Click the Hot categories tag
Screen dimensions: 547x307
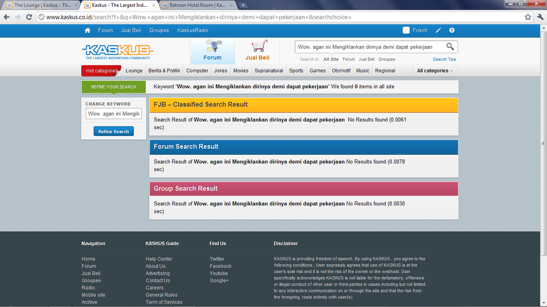tap(102, 71)
